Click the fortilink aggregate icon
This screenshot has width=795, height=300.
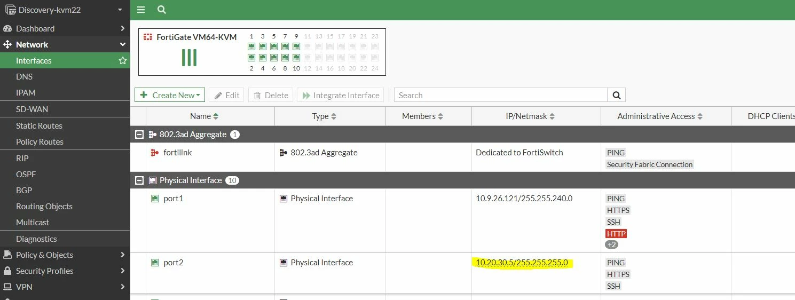coord(155,153)
